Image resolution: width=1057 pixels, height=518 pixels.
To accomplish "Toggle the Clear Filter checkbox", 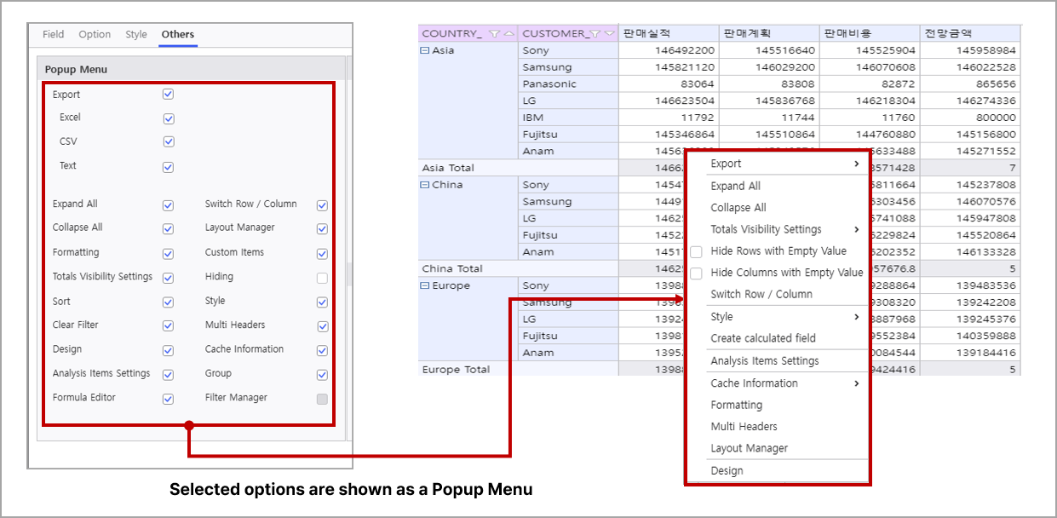I will tap(168, 326).
